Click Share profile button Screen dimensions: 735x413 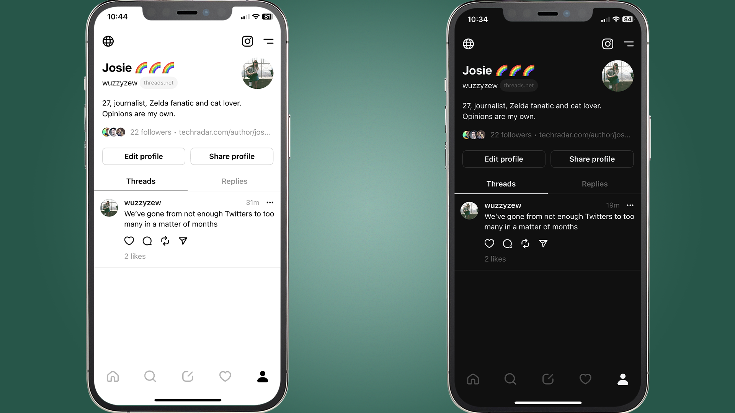232,156
